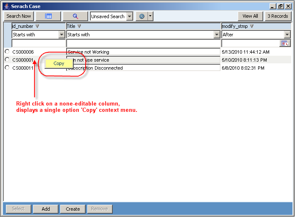Click the View All button
Viewport: 295px width, 217px height.
[x=250, y=16]
